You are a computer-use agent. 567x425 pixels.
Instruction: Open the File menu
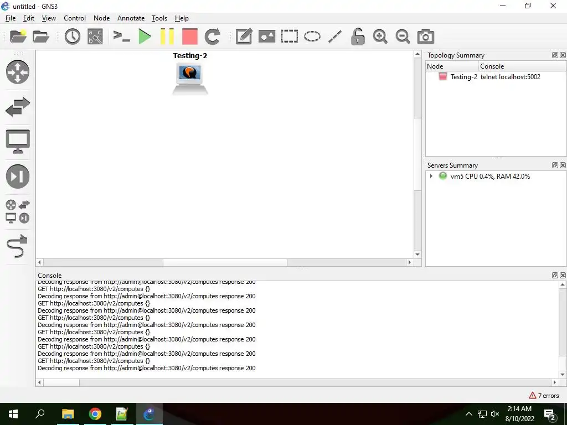coord(11,18)
